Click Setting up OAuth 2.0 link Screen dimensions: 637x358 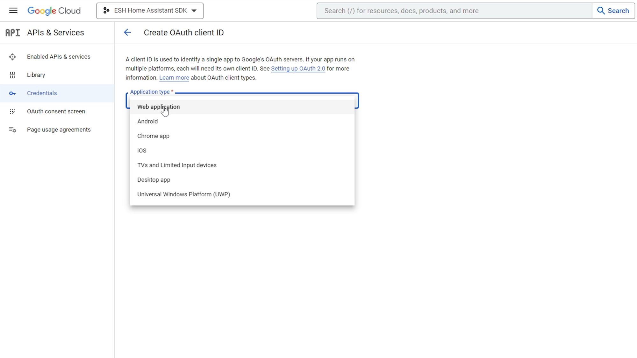[298, 68]
